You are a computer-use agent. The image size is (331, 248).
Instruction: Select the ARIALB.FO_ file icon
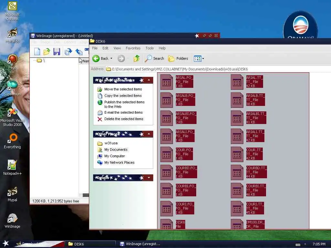pos(166,100)
